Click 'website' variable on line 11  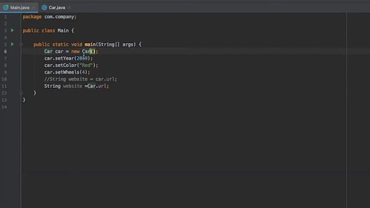point(72,86)
